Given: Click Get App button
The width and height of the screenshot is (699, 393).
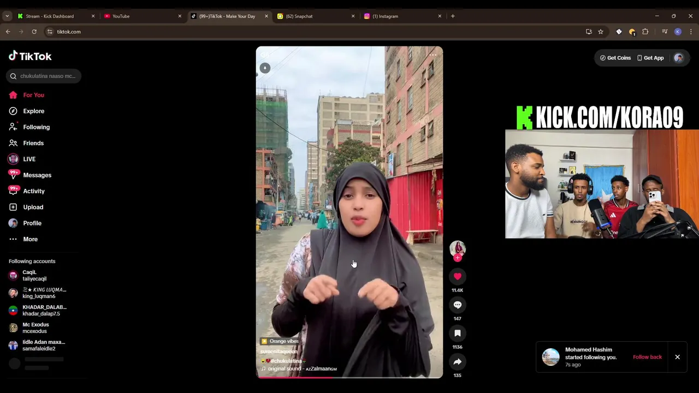Looking at the screenshot, I should click(x=650, y=58).
